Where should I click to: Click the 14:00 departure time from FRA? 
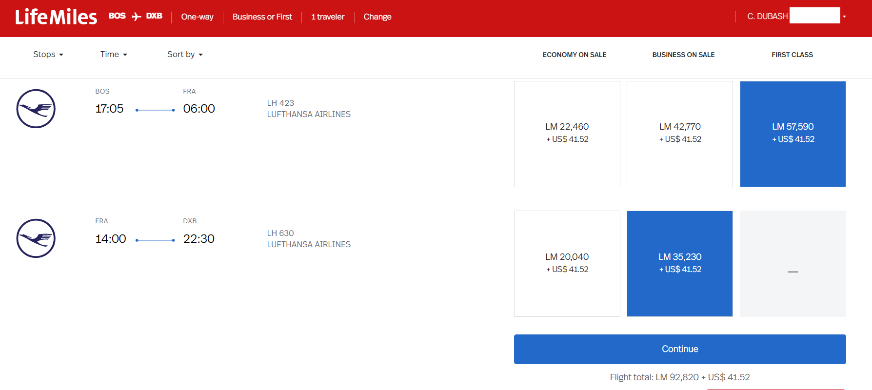(111, 239)
